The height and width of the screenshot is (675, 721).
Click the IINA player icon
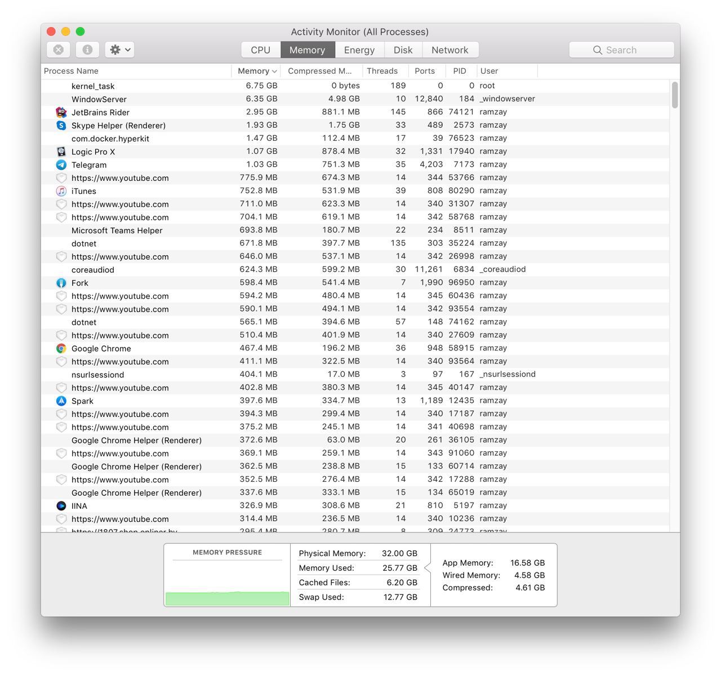(61, 505)
